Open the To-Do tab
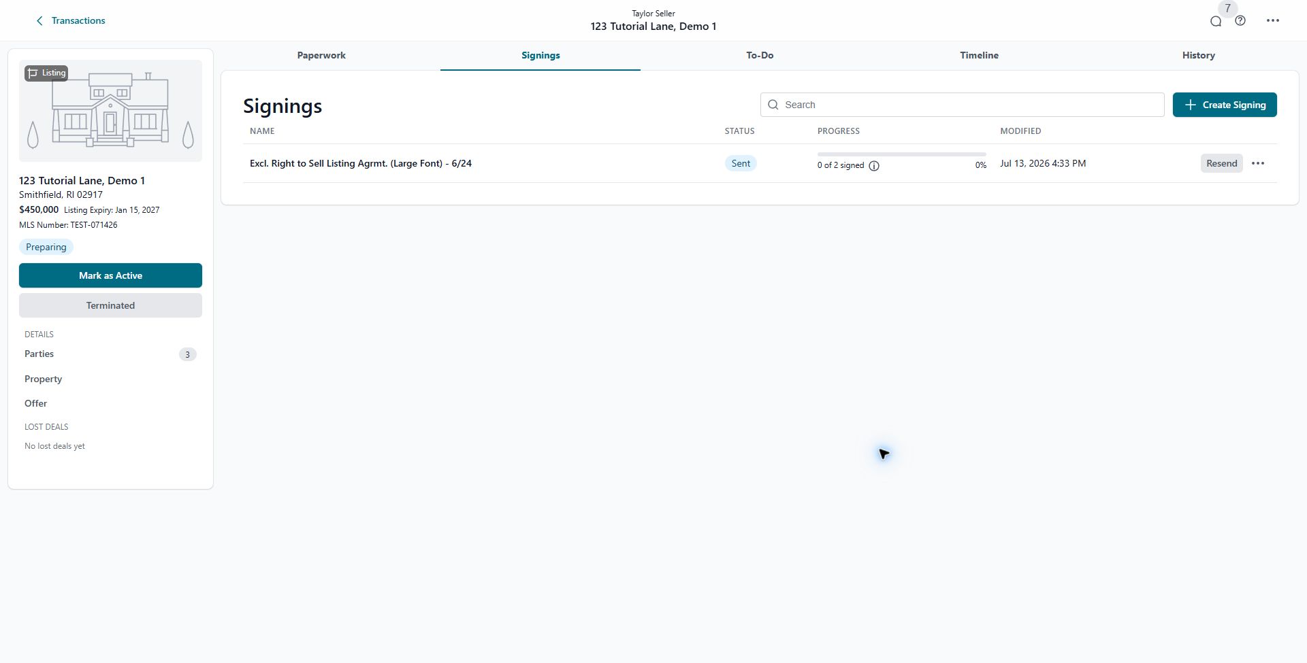 click(760, 55)
